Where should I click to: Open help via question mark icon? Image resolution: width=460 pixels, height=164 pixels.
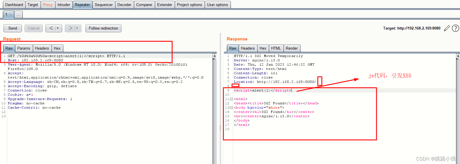[x=455, y=28]
